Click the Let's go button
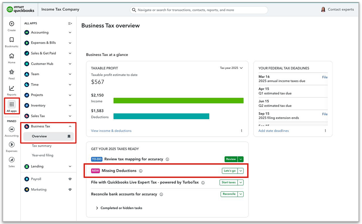362x224 pixels. (x=229, y=171)
